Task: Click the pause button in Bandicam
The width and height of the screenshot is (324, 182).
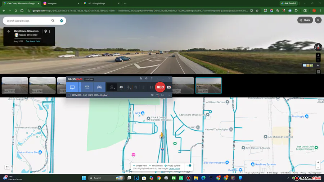Action: pyautogui.click(x=151, y=87)
